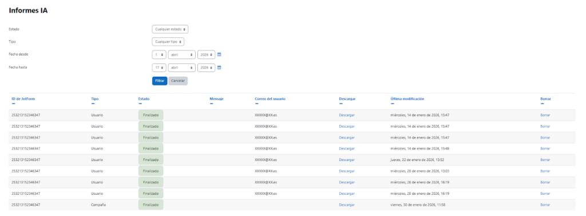
Task: Select the date 'miércoles, 14 de enero de 2026, 15:48'
Action: point(419,148)
